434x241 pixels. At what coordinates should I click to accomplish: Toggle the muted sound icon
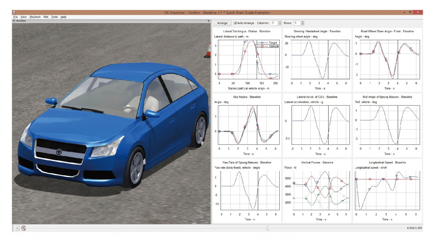[24, 228]
